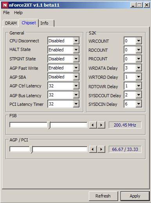Viewport: 151px width, 203px height.
Task: Open the AGP SBA dropdown
Action: coord(63,77)
